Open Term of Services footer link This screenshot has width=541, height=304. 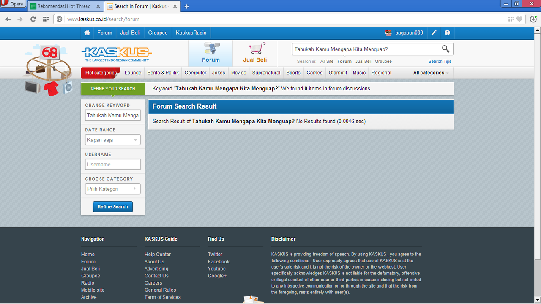point(163,298)
